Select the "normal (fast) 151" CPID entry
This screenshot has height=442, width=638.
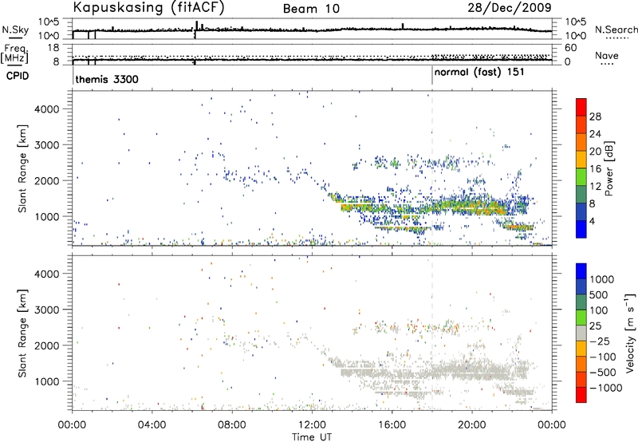click(x=479, y=73)
